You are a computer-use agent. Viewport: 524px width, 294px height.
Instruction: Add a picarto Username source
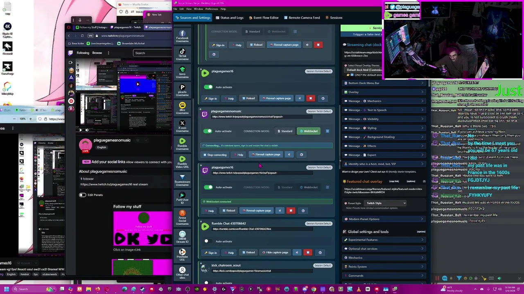[182, 90]
